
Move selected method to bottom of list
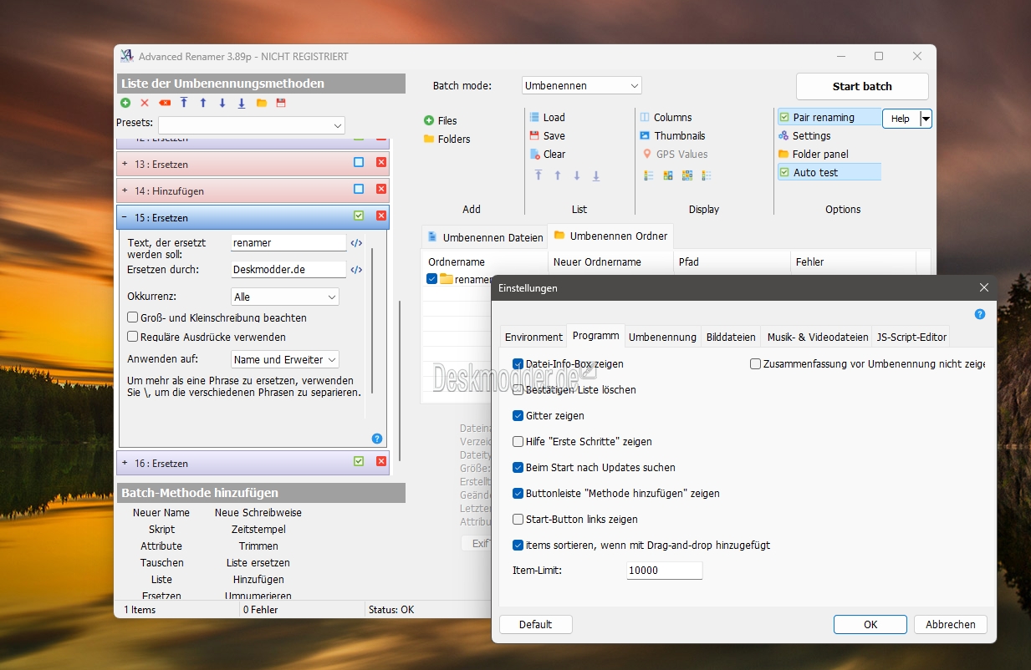click(242, 103)
